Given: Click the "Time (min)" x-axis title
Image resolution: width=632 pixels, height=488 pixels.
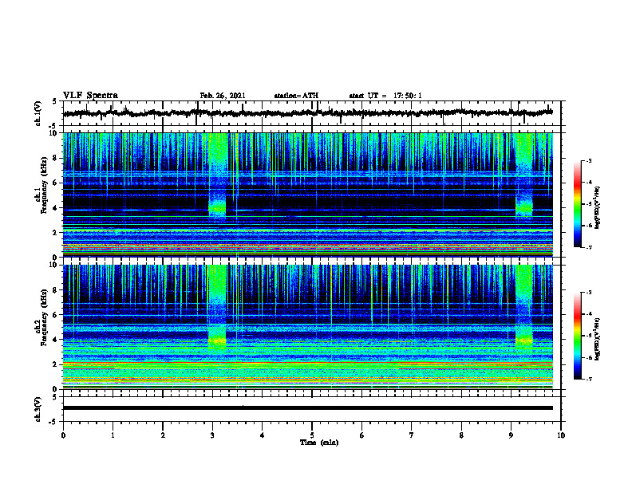Looking at the screenshot, I should point(319,443).
